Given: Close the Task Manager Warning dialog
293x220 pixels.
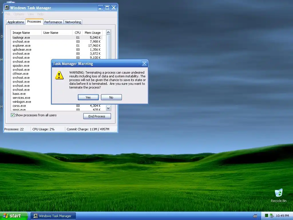Looking at the screenshot, I should pyautogui.click(x=144, y=64).
